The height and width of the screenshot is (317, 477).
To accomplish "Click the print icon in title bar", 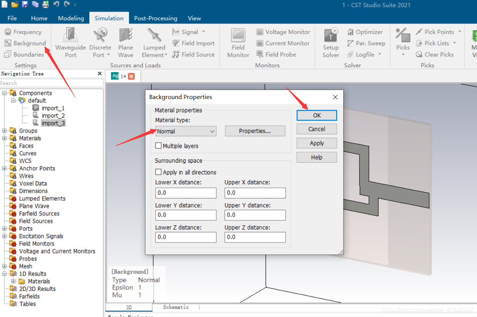I will click(x=46, y=5).
